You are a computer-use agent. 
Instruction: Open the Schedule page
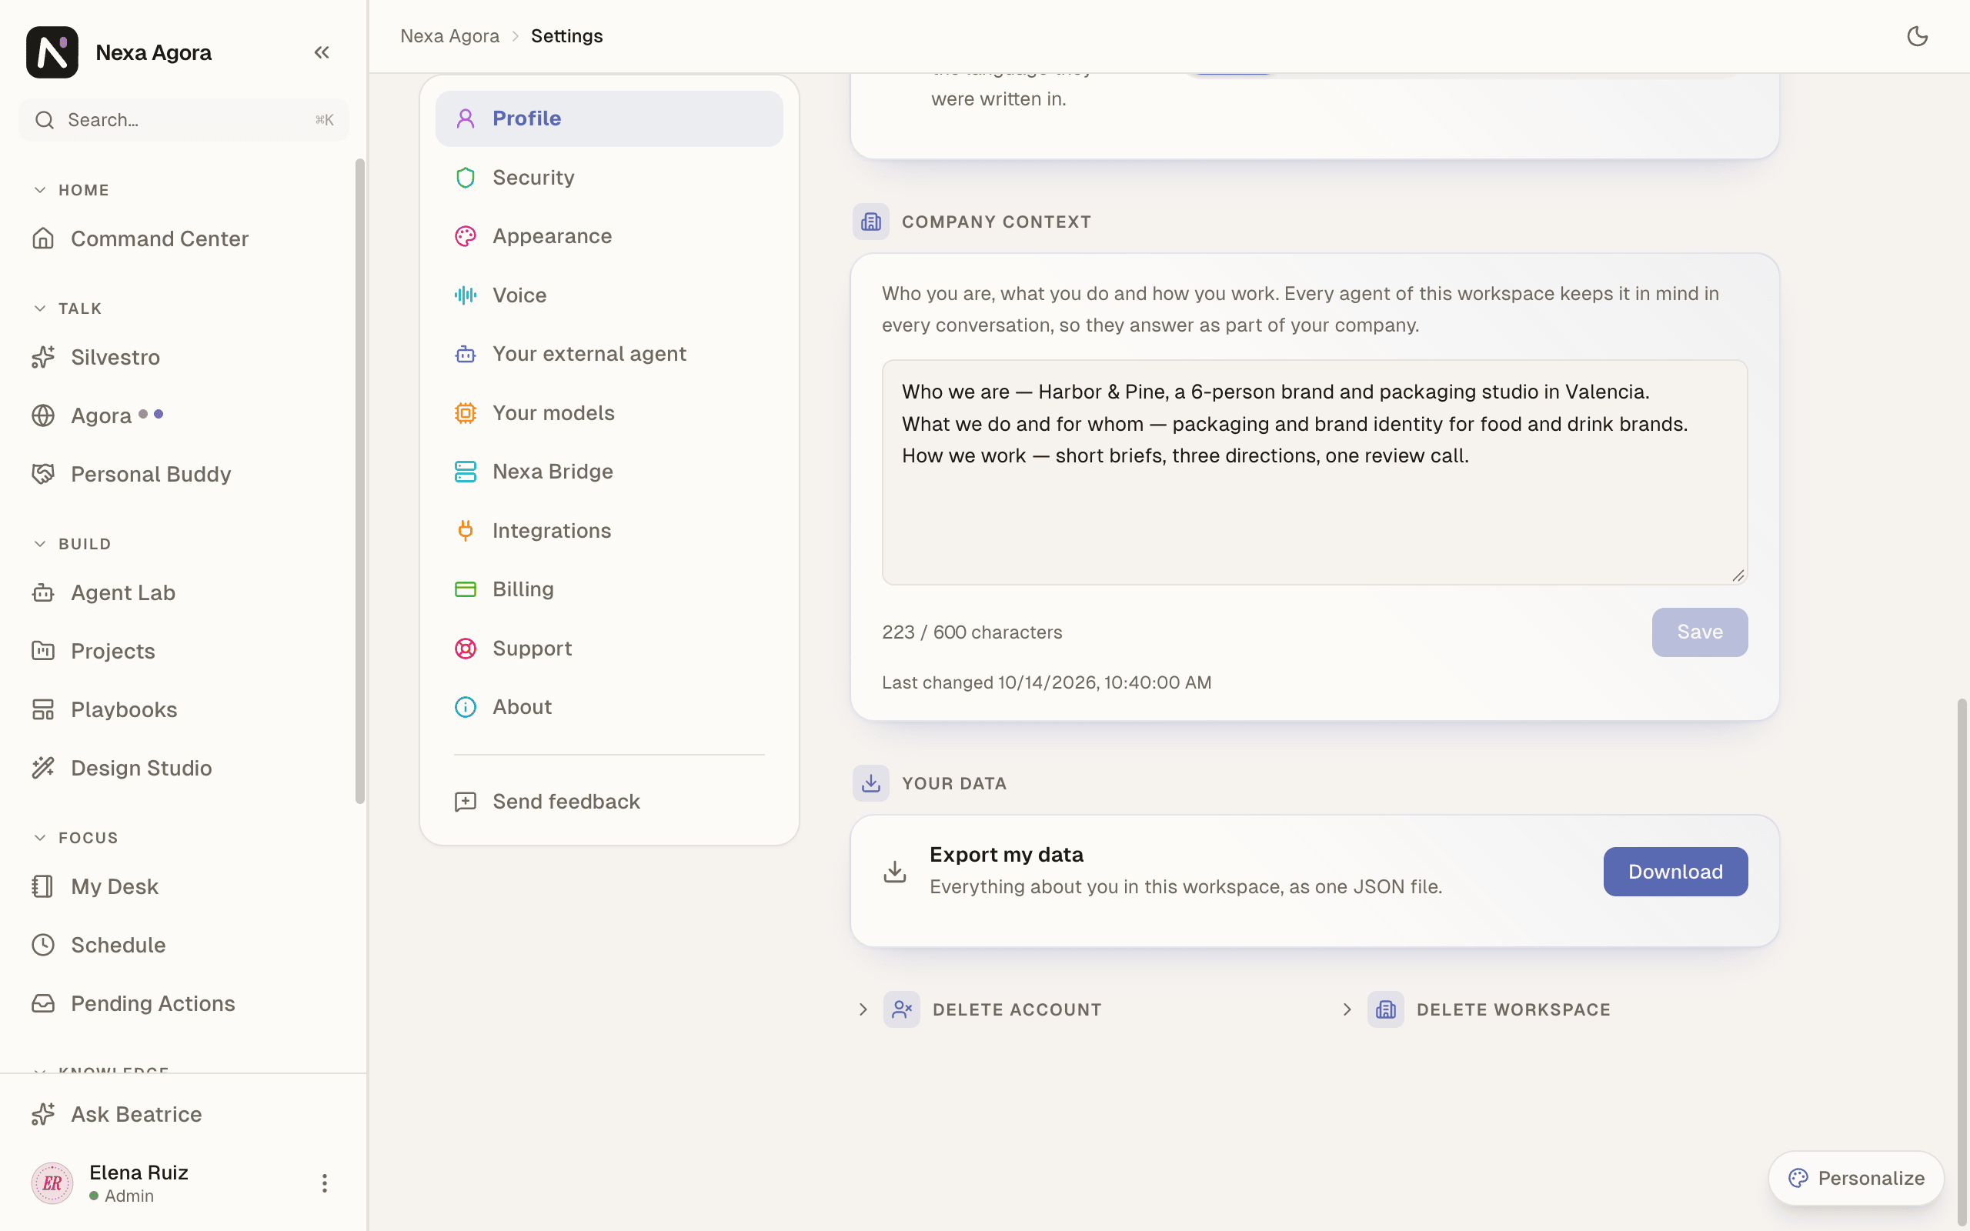click(183, 945)
